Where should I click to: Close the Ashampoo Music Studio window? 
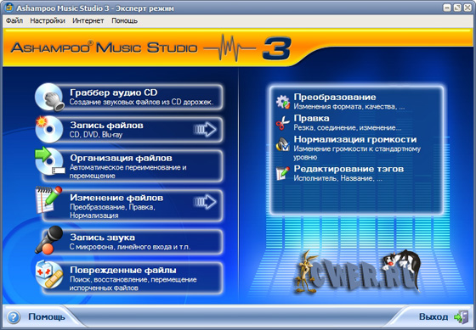coord(467,8)
